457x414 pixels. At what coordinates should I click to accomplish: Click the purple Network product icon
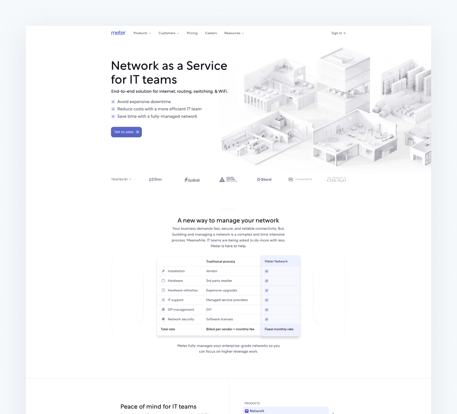(247, 411)
